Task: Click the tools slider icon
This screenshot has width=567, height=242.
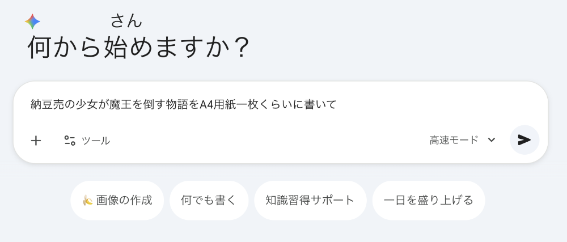Action: coord(70,141)
